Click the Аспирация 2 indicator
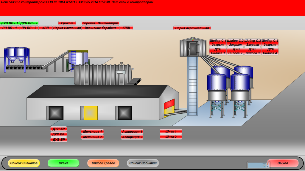 [132, 137]
